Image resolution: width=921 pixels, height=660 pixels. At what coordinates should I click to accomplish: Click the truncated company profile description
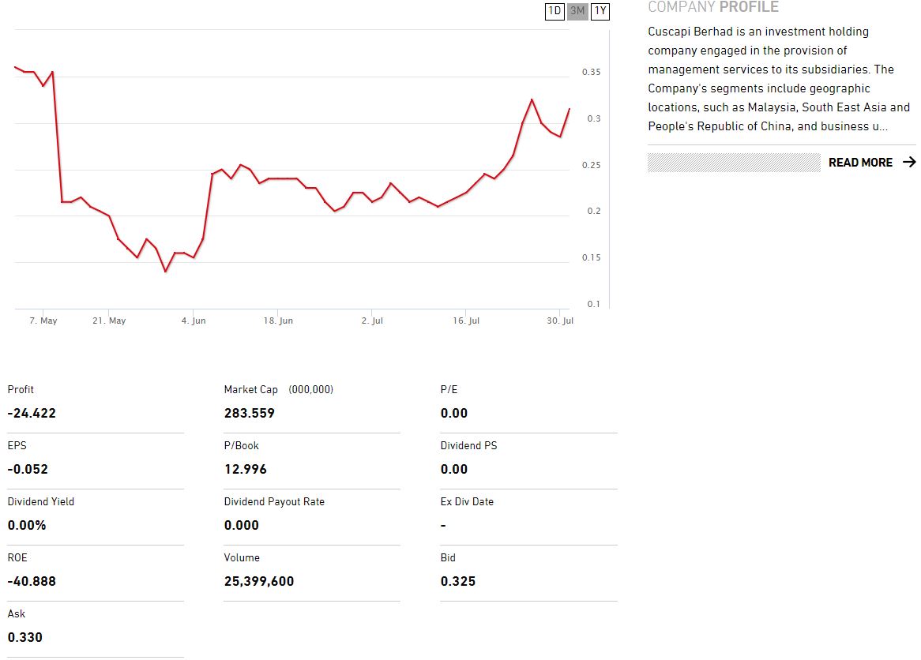pos(778,79)
